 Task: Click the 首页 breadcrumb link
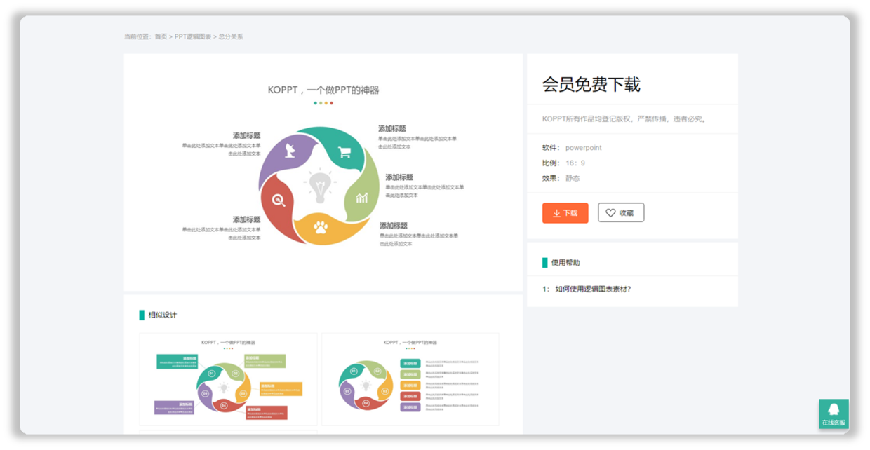(161, 36)
